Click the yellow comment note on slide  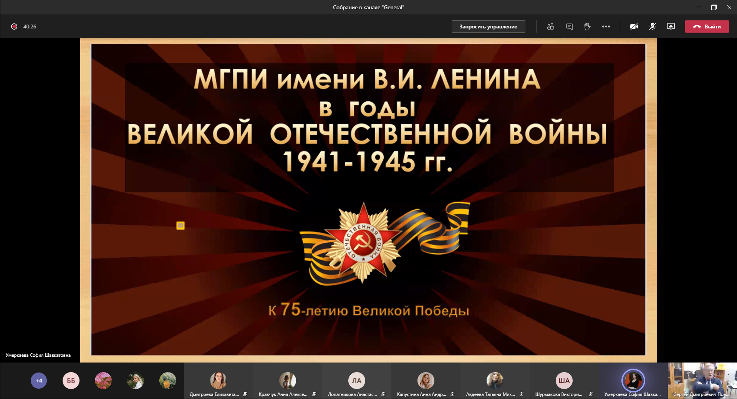pyautogui.click(x=181, y=225)
